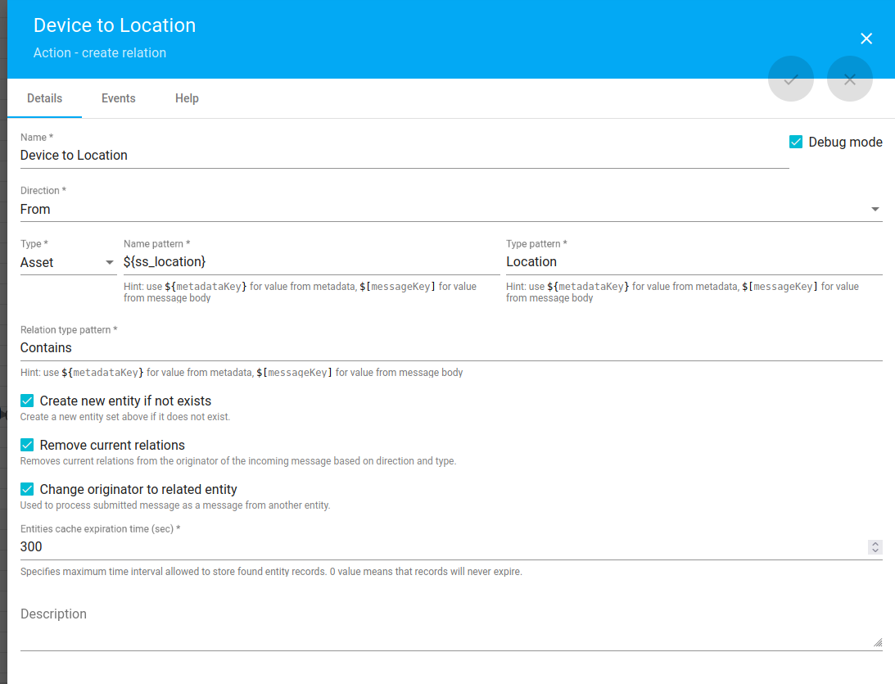Switch to the Events tab
The height and width of the screenshot is (684, 895).
(118, 97)
